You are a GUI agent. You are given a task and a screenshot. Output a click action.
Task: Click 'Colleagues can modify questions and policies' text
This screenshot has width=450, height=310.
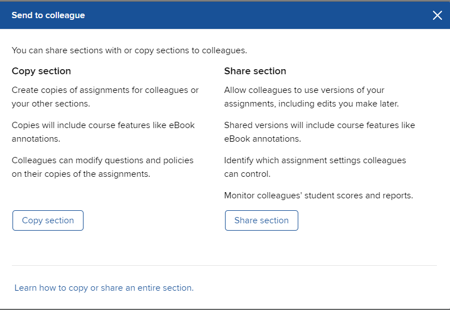click(102, 167)
